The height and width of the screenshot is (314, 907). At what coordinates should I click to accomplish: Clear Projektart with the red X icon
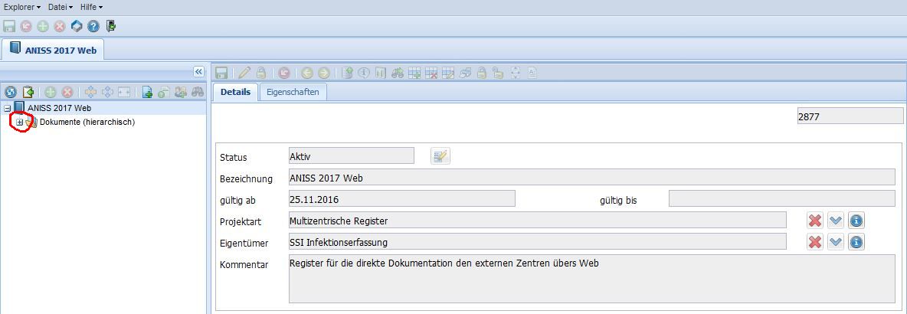815,221
